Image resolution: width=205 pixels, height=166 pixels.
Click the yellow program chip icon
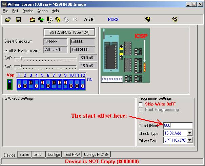point(58,20)
